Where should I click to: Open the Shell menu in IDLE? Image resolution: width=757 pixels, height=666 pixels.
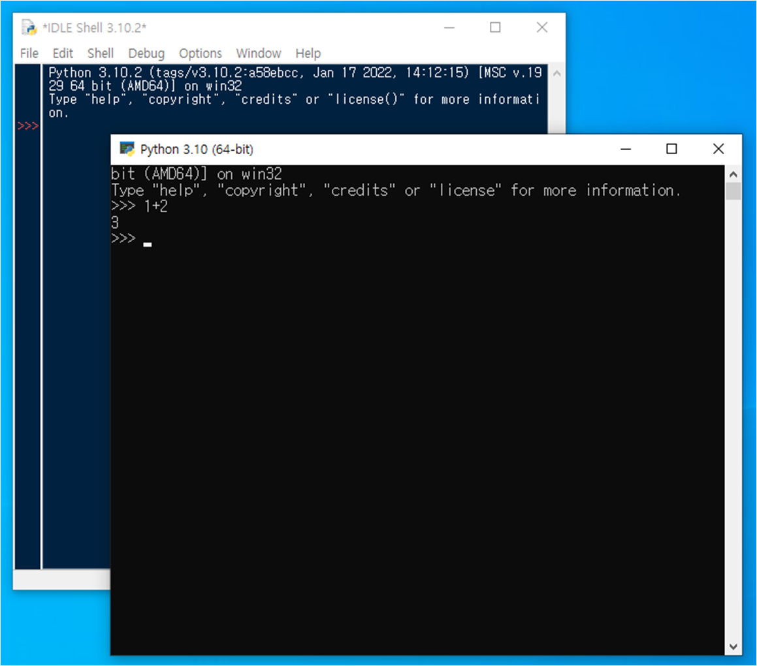(x=101, y=53)
